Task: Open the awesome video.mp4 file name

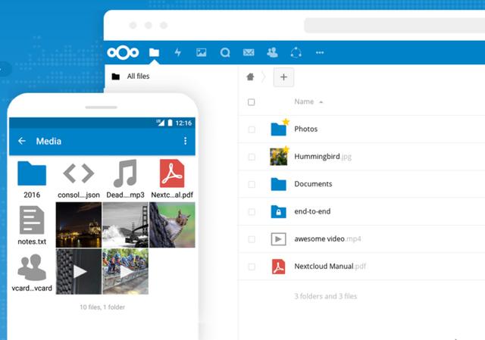Action: point(327,239)
